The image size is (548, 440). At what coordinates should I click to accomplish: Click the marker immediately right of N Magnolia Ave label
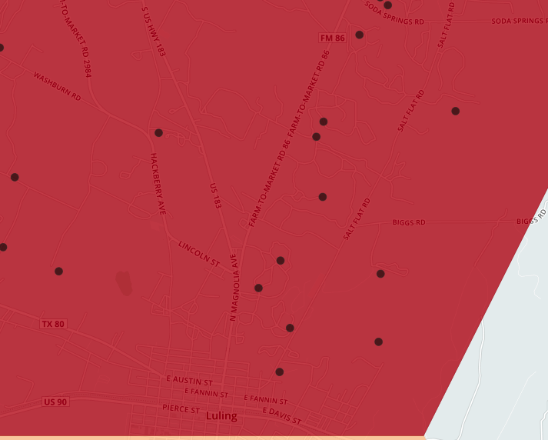258,288
